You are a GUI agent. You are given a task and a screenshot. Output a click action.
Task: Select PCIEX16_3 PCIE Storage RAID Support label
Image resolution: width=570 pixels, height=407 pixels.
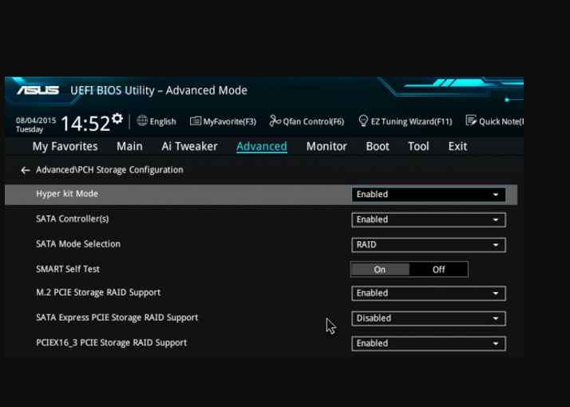111,342
